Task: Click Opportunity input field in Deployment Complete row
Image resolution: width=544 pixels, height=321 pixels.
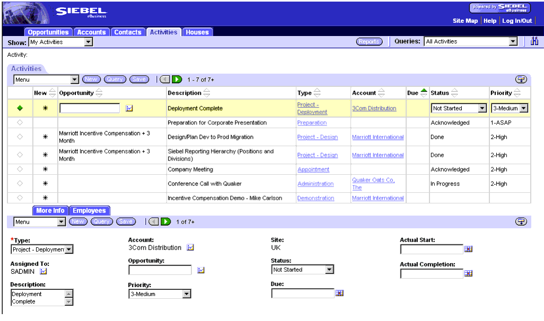Action: point(90,108)
